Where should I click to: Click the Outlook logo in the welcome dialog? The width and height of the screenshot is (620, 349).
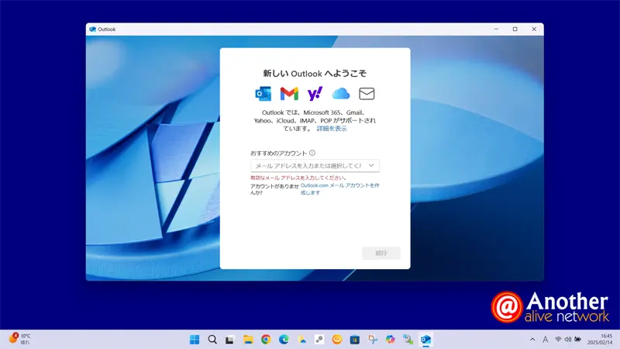coord(263,94)
